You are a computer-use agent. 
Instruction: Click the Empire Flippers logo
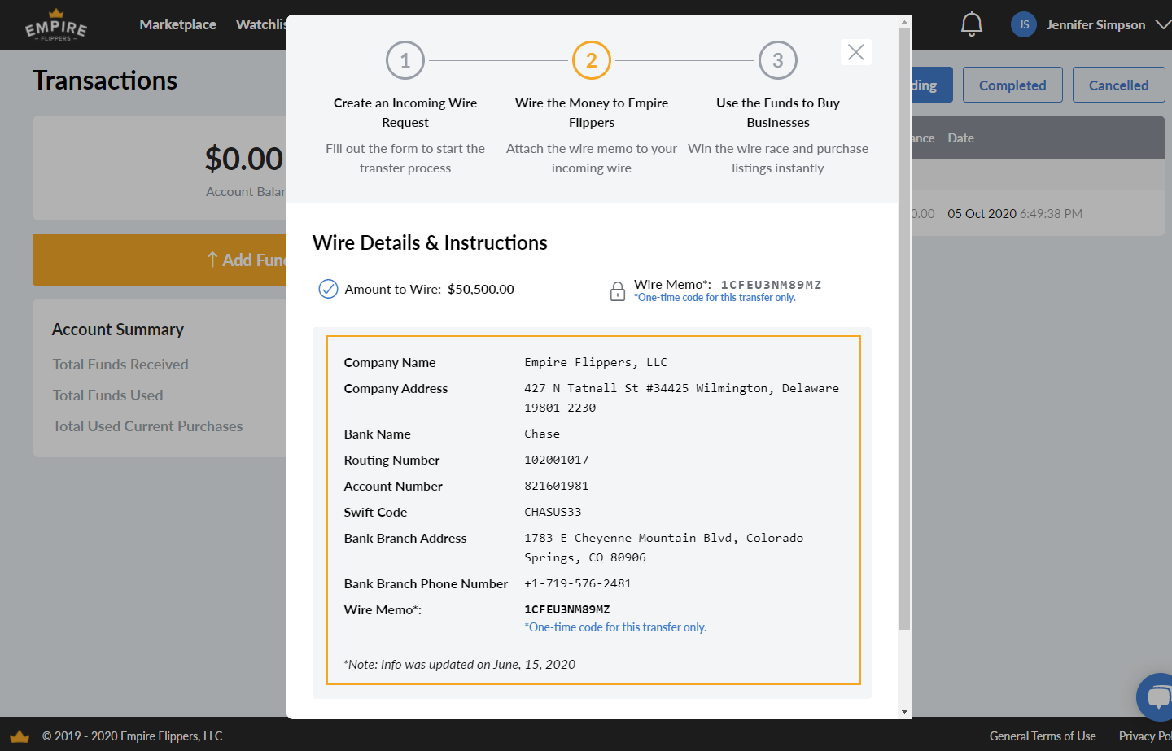tap(56, 25)
